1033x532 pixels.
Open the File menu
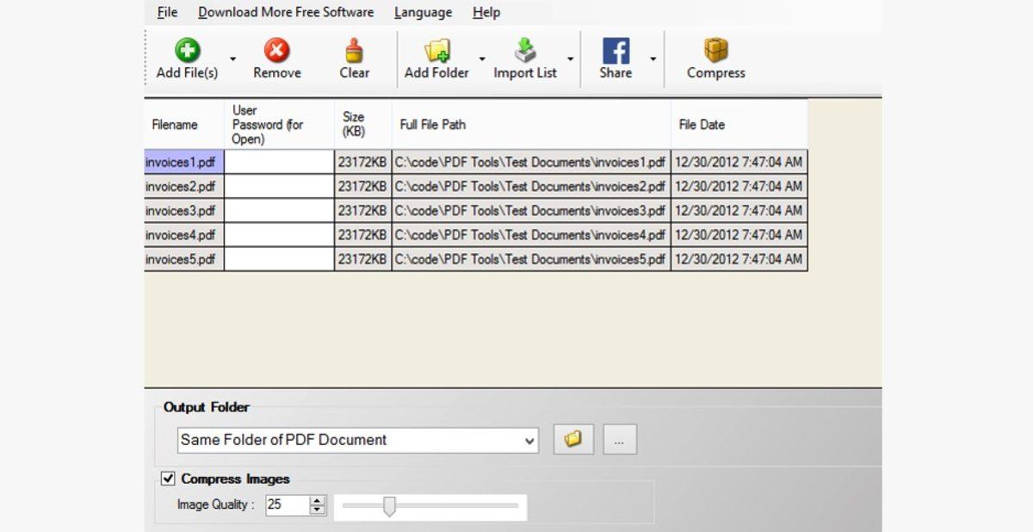tap(166, 12)
